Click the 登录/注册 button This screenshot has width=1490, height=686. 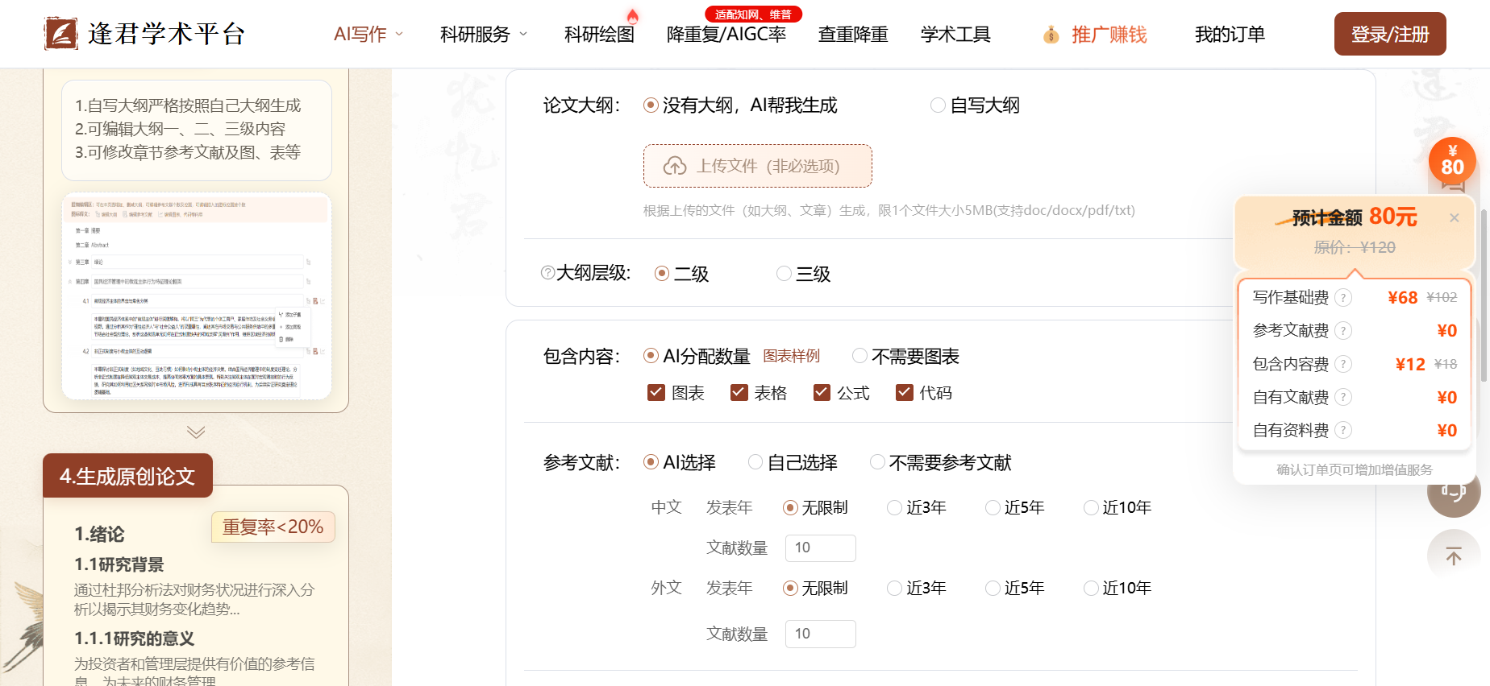(x=1390, y=34)
